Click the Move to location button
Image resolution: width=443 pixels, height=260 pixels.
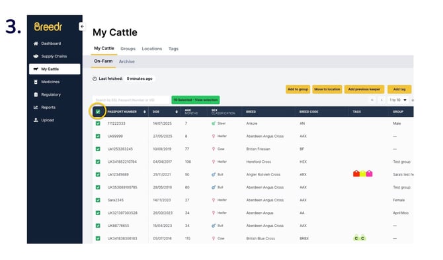click(327, 89)
